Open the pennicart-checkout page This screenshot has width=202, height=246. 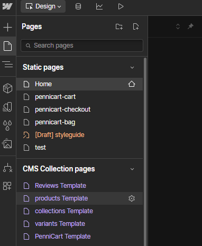[80, 110]
